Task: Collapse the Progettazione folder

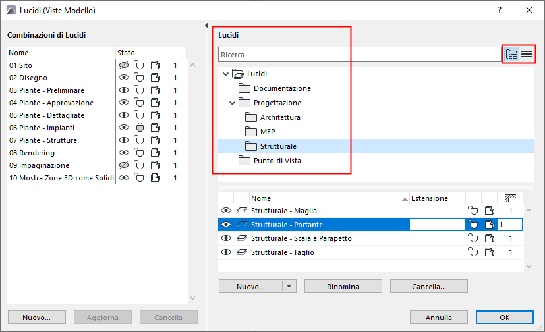Action: (x=233, y=103)
